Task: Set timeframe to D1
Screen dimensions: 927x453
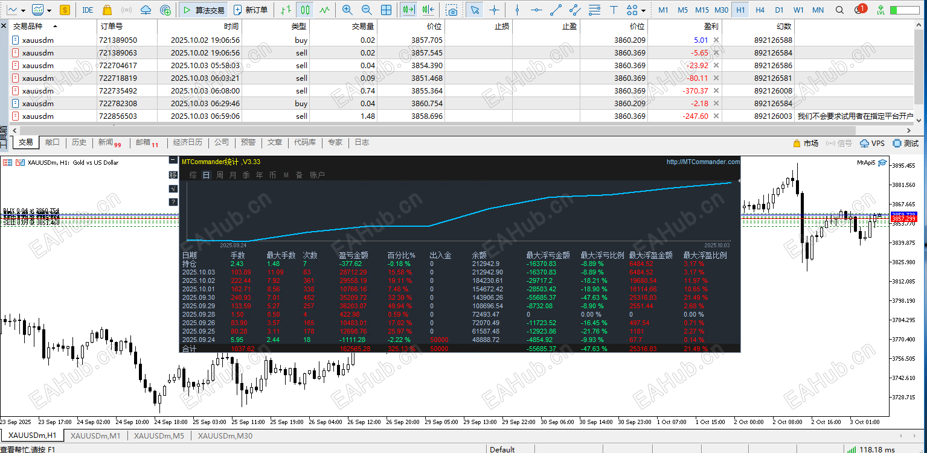Action: [x=779, y=10]
